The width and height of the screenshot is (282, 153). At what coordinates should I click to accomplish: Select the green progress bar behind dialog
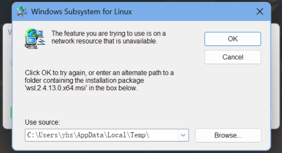pos(11,113)
